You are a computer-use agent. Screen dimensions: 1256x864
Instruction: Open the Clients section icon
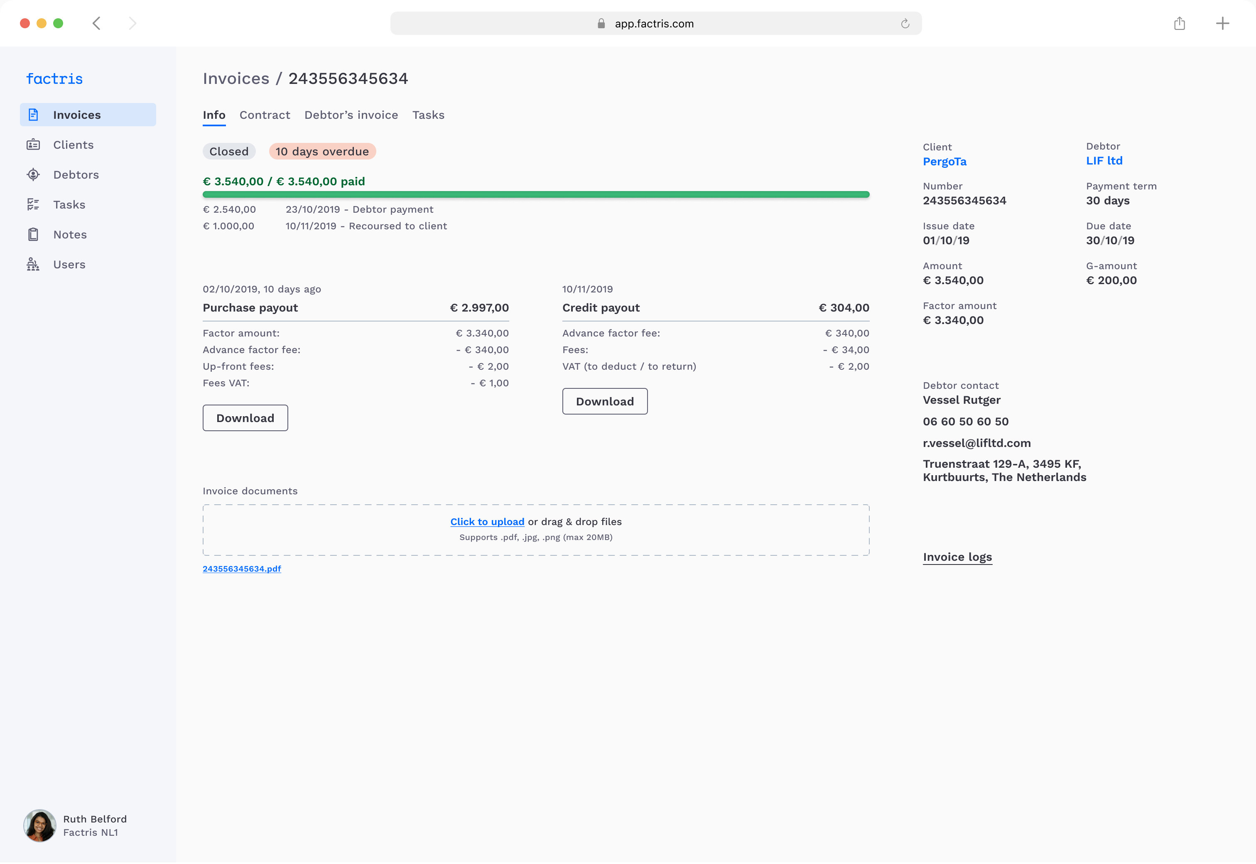(x=34, y=145)
